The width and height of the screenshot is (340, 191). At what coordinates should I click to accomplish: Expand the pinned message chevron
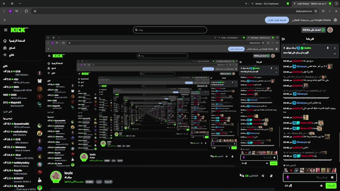pos(335,54)
